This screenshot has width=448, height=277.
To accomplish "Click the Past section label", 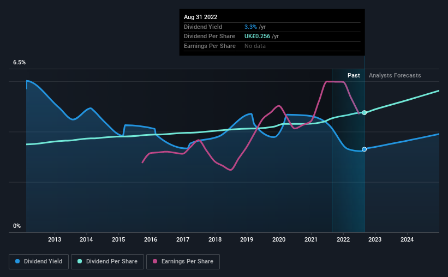I will [x=354, y=75].
